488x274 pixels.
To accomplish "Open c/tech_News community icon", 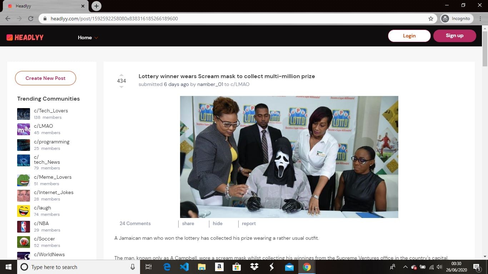I will coord(24,161).
